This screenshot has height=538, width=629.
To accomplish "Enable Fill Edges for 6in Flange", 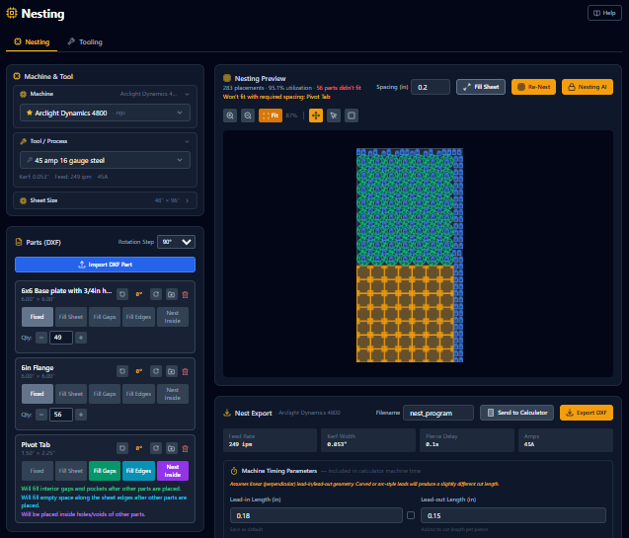I will click(139, 394).
